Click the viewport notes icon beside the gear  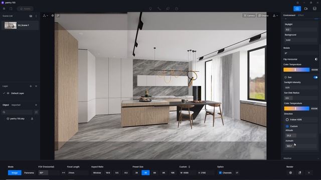point(58,15)
